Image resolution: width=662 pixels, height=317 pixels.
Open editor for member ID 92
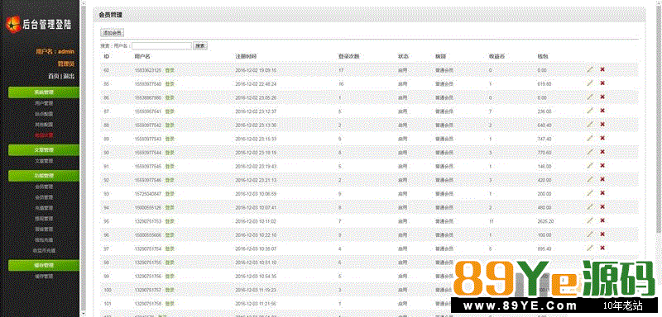pyautogui.click(x=590, y=179)
